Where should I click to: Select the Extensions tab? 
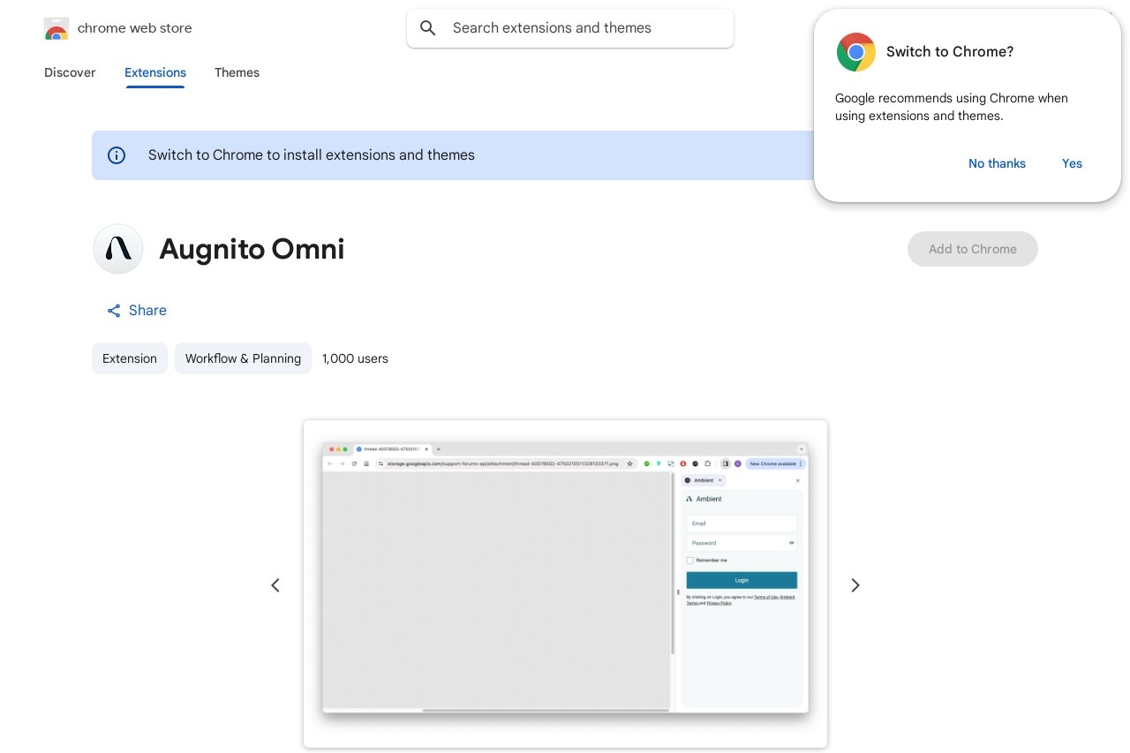pos(155,72)
